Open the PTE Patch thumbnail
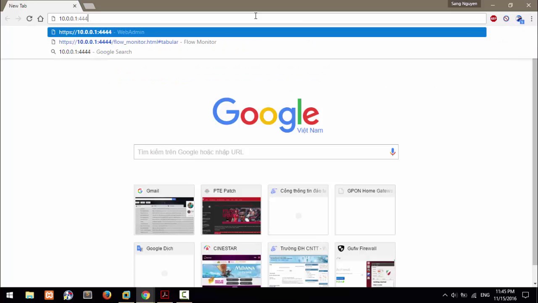The height and width of the screenshot is (303, 538). coord(231,210)
